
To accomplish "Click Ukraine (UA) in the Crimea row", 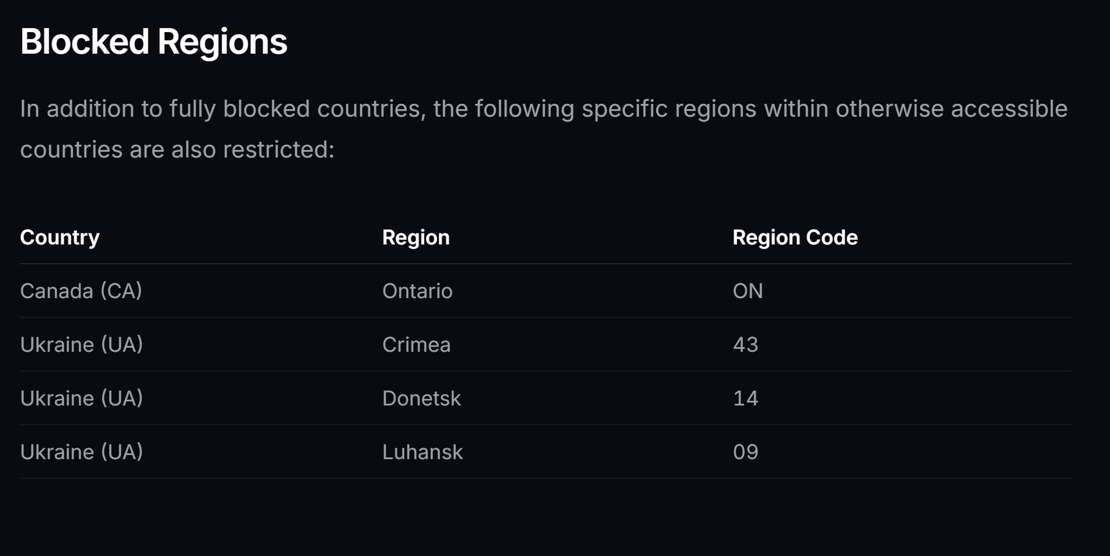I will [81, 344].
